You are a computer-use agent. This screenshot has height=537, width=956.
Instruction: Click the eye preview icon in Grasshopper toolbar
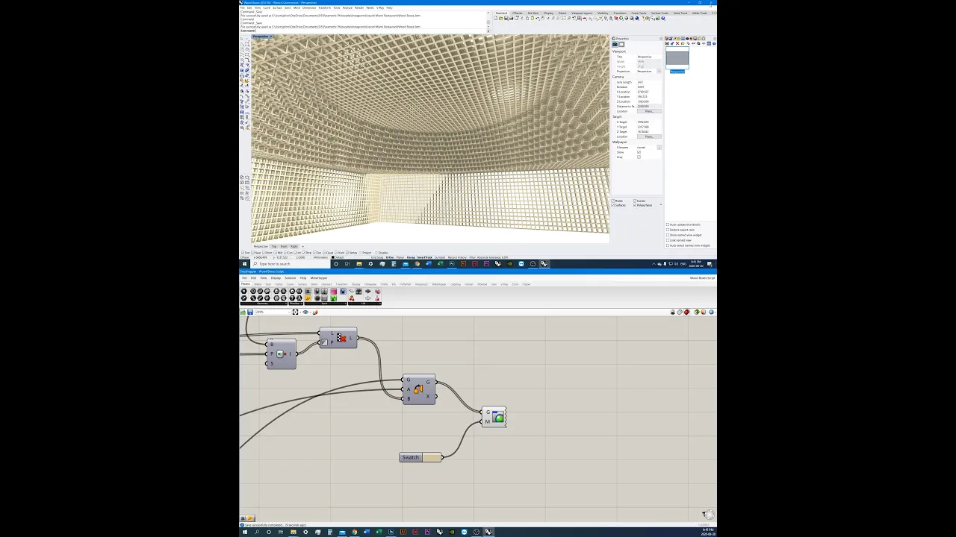click(x=305, y=312)
